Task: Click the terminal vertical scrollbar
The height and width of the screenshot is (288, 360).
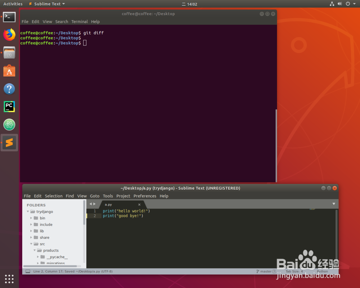Action: pos(276,145)
